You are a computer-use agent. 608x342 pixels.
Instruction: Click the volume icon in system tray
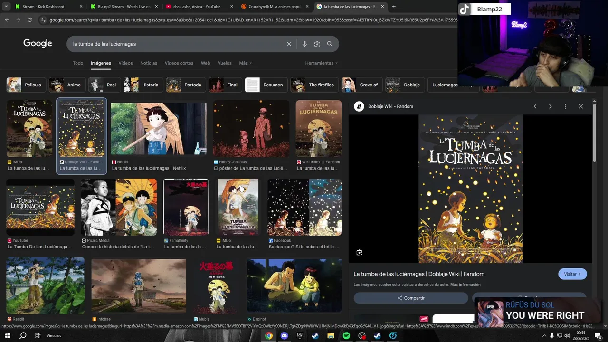pyautogui.click(x=567, y=336)
